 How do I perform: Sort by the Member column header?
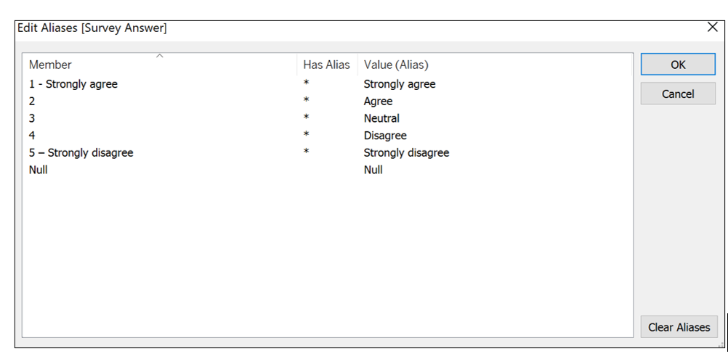pyautogui.click(x=51, y=65)
